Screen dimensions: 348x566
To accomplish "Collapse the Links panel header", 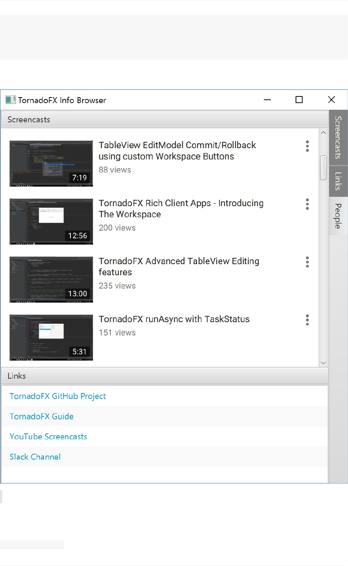I will [165, 376].
